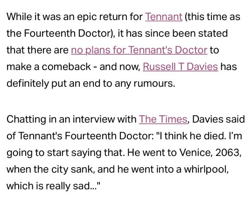Click the word "interview"
The height and width of the screenshot is (203, 252).
click(94, 119)
